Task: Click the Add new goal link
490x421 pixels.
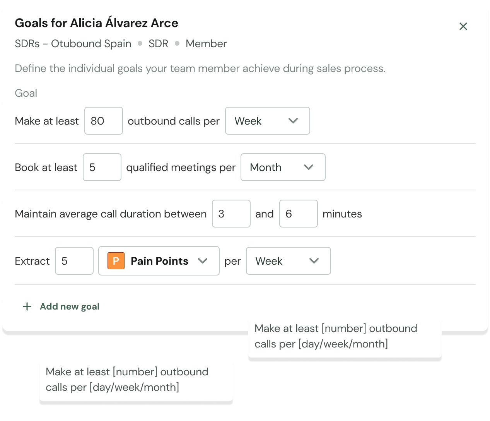Action: pyautogui.click(x=70, y=306)
